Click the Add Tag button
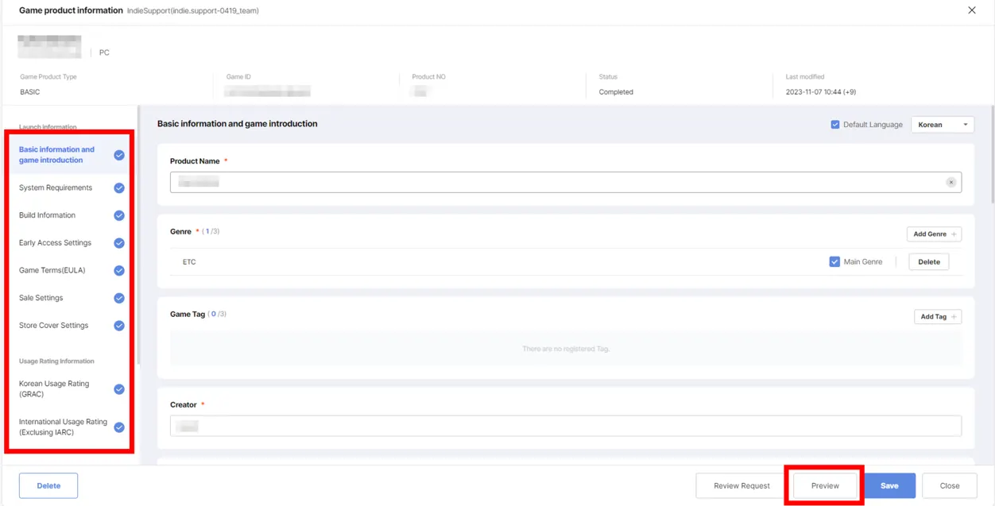 (x=938, y=317)
